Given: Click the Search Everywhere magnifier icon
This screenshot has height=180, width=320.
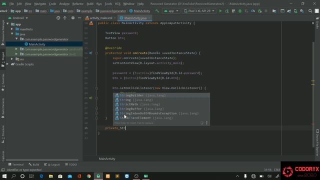Looking at the screenshot, I should click(310, 11).
